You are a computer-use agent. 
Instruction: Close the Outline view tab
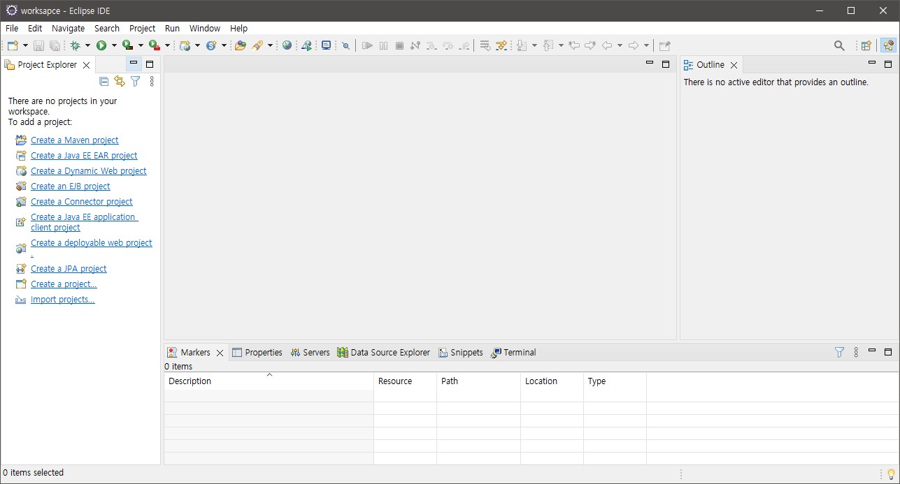click(734, 65)
